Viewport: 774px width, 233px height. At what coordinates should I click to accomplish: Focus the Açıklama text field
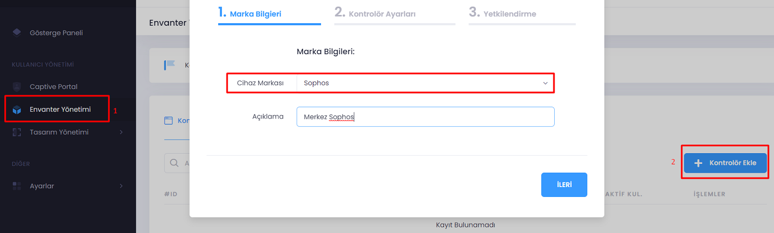[425, 117]
